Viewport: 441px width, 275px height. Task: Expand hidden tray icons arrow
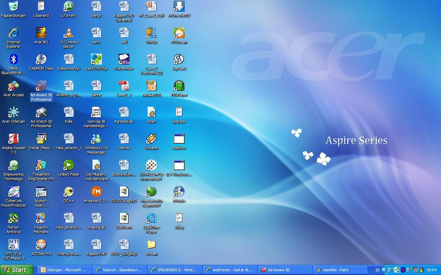384,270
